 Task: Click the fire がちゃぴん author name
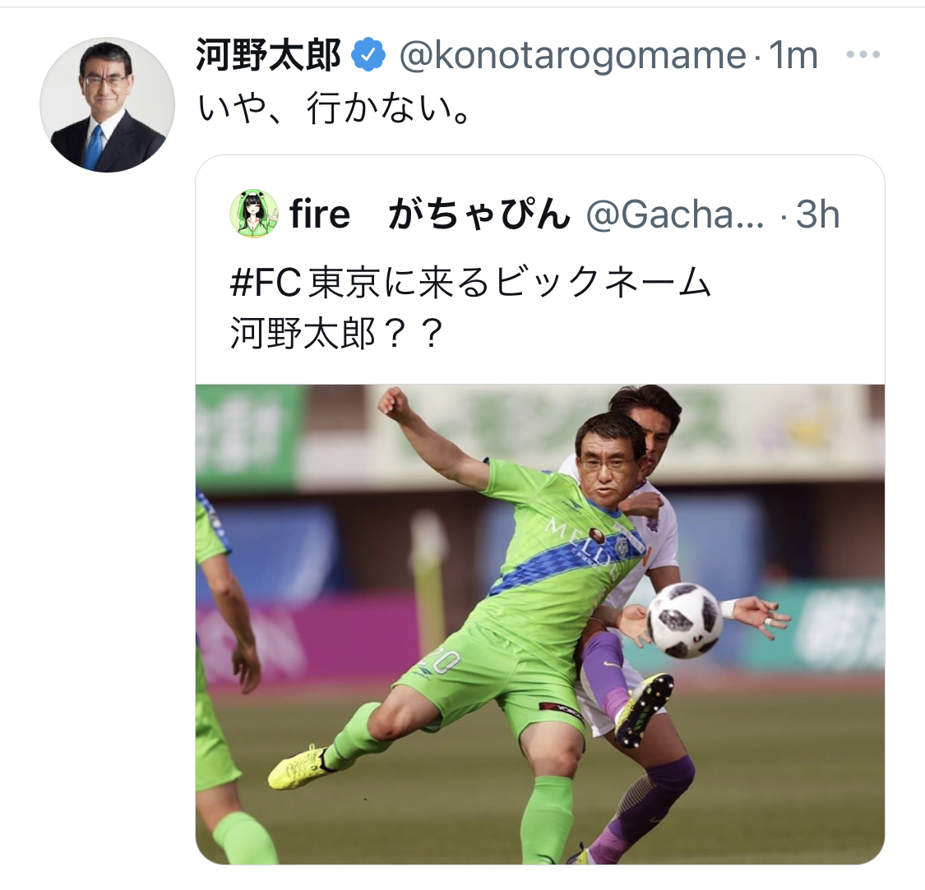[x=429, y=214]
